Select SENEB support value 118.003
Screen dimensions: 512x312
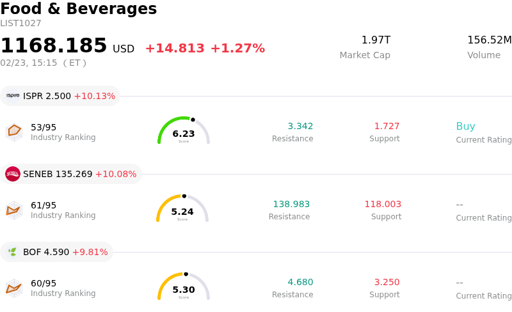pos(383,205)
